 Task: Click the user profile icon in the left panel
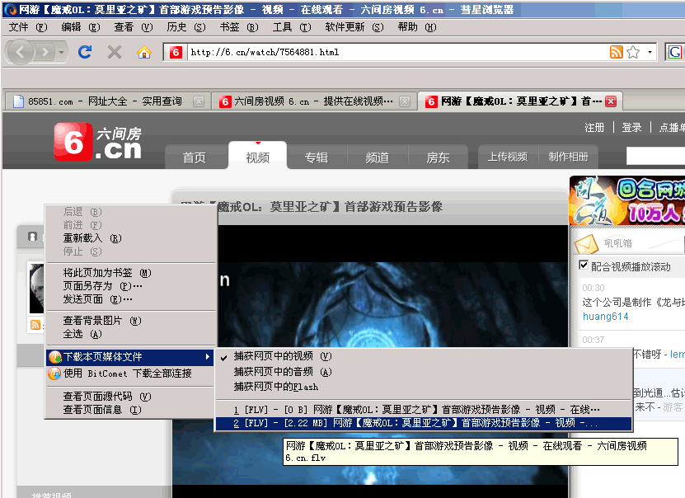point(32,237)
